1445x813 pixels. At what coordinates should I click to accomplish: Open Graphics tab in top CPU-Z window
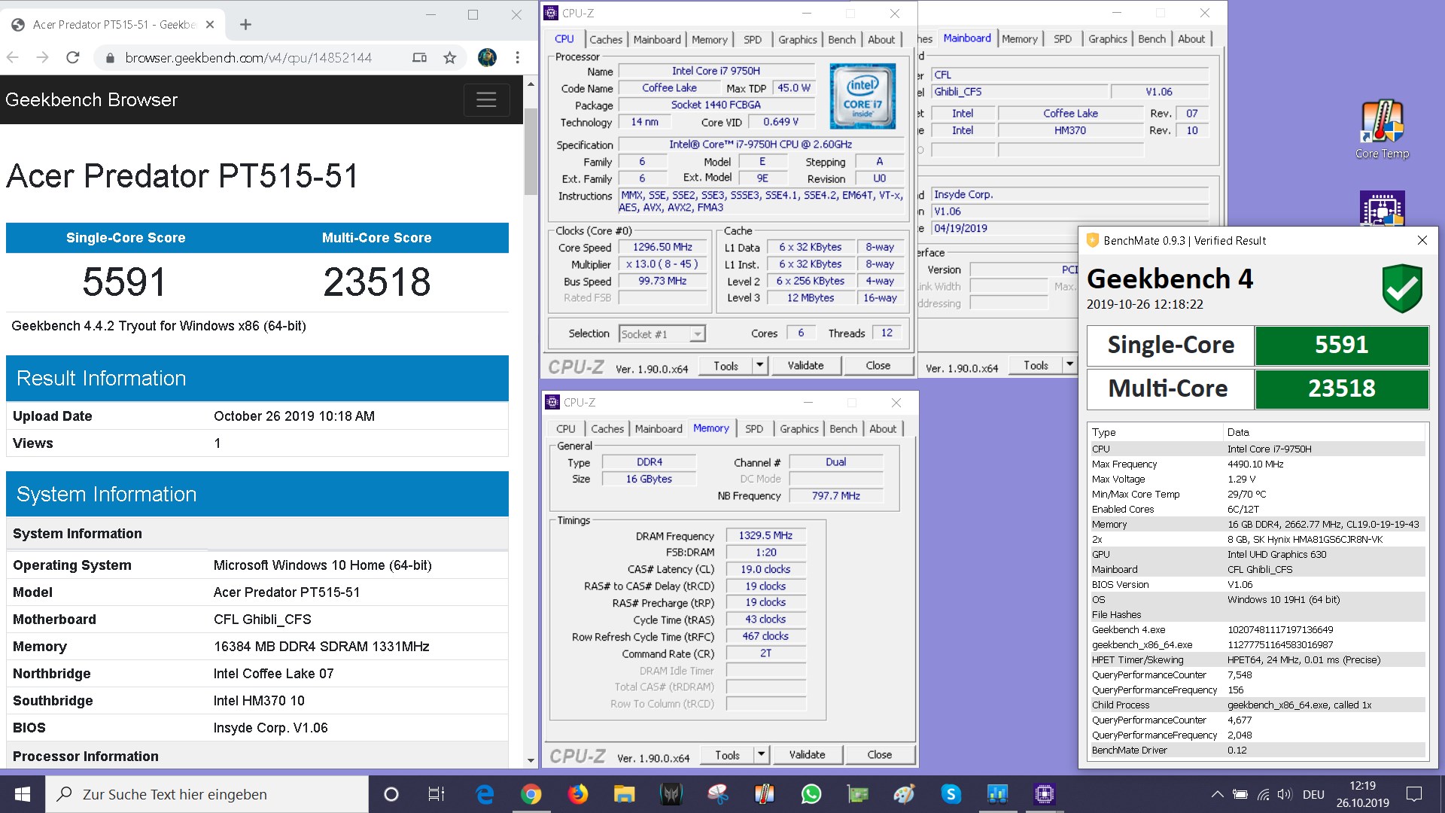pos(798,40)
